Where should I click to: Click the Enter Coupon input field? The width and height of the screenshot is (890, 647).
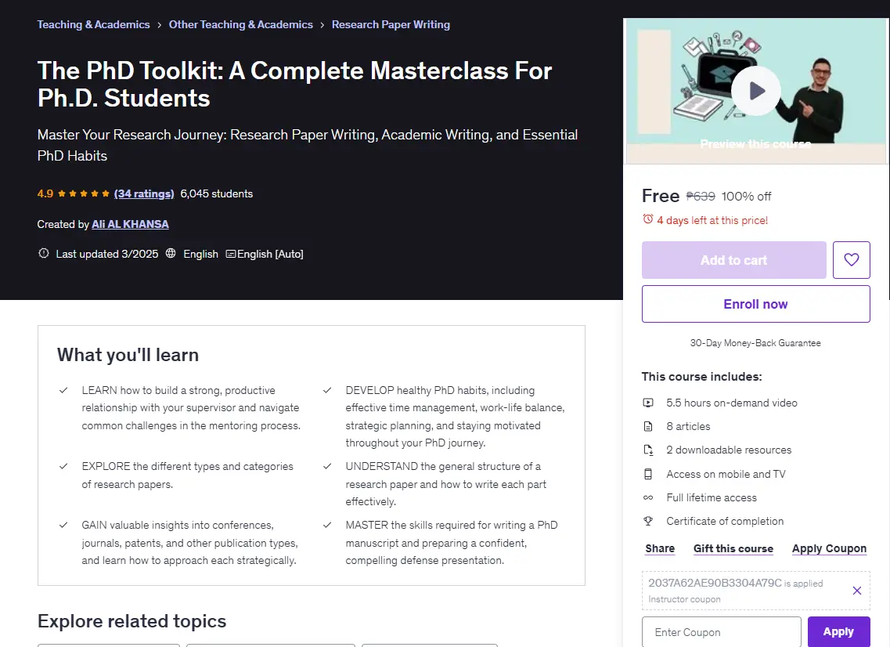(722, 632)
